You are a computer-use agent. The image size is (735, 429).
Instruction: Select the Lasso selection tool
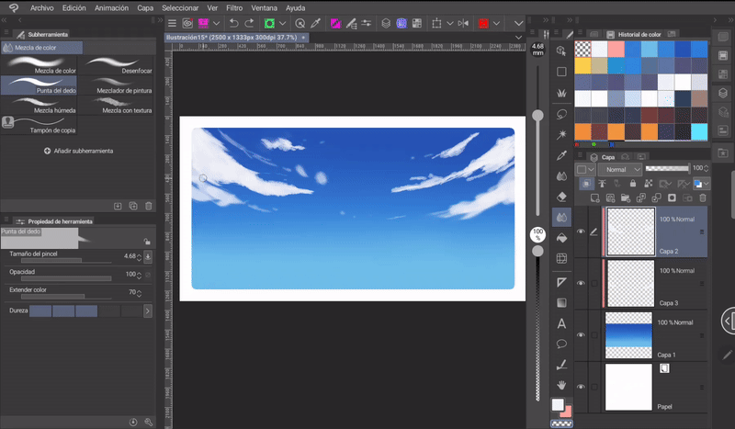(561, 114)
